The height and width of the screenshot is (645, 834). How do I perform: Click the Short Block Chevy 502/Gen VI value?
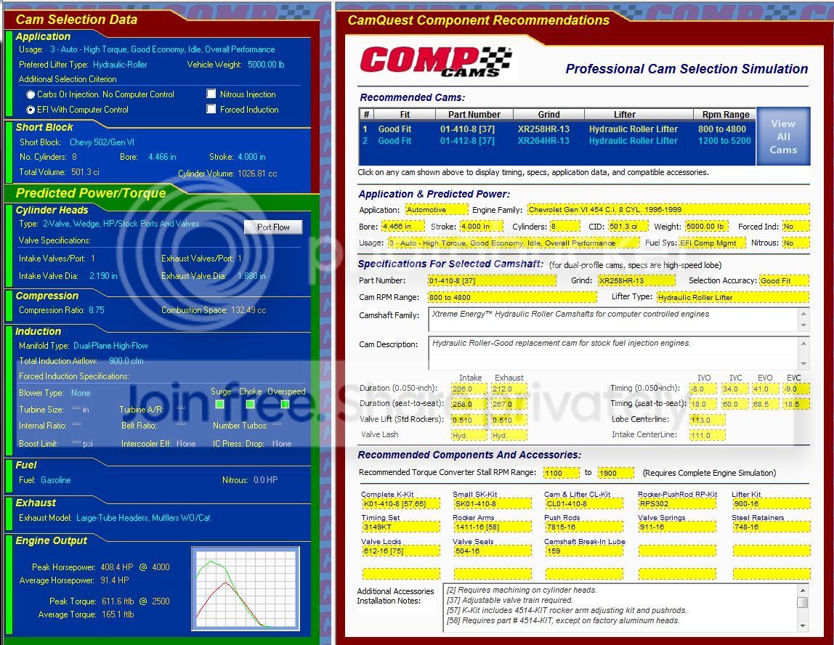tap(102, 142)
